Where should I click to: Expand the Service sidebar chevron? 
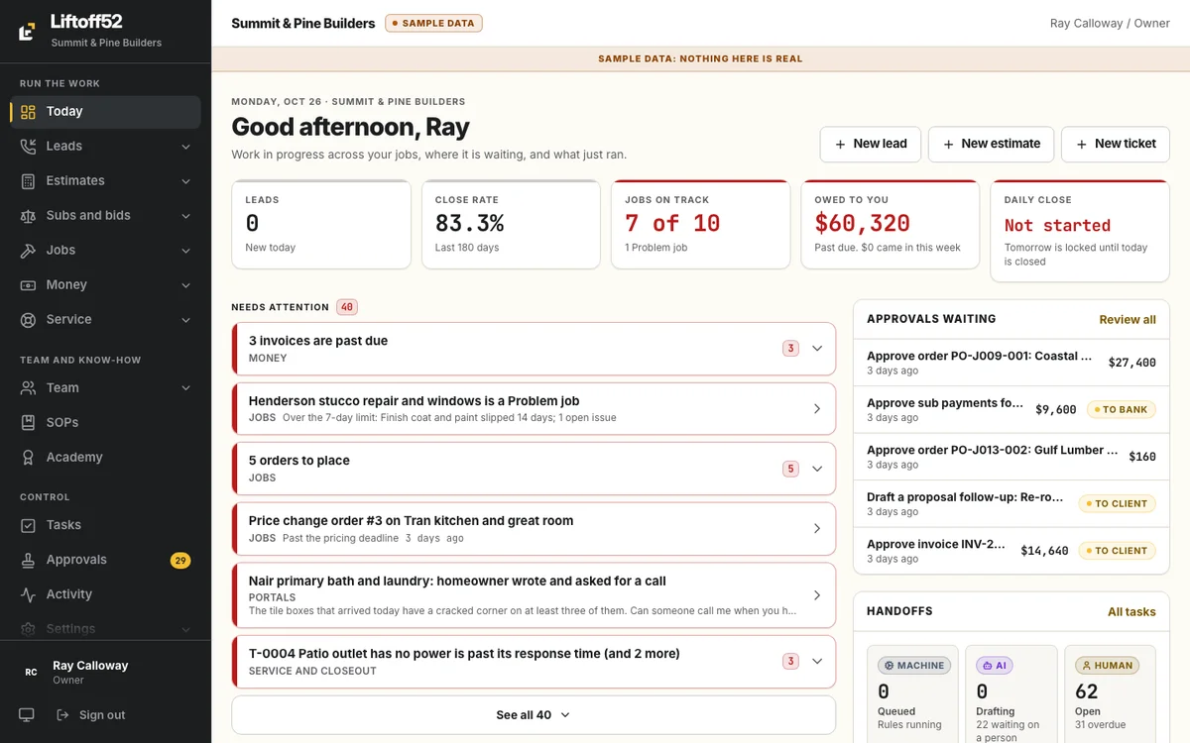pyautogui.click(x=185, y=320)
